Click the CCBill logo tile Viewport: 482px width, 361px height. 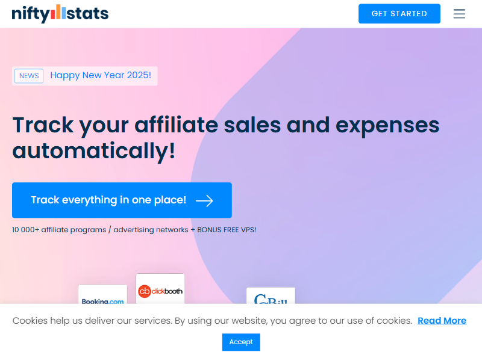271,296
